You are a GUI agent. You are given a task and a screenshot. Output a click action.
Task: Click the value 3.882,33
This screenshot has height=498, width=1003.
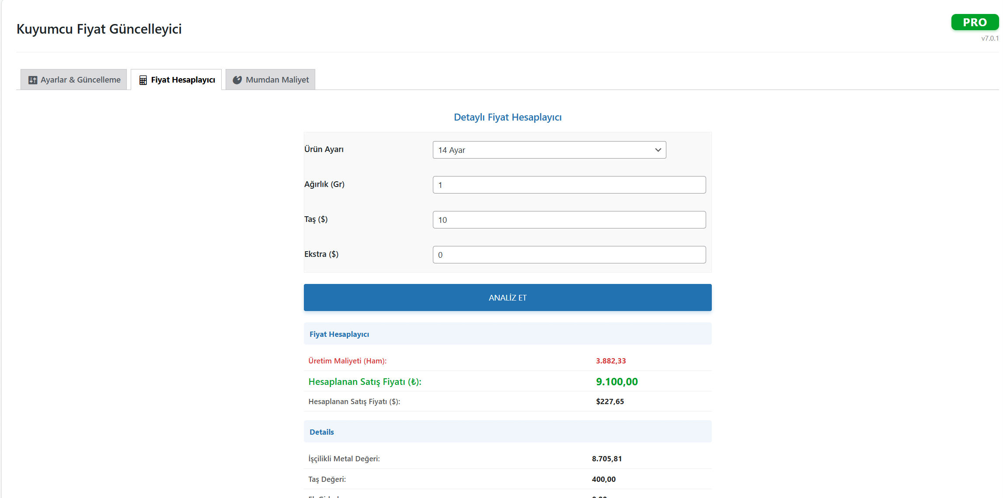click(x=611, y=361)
